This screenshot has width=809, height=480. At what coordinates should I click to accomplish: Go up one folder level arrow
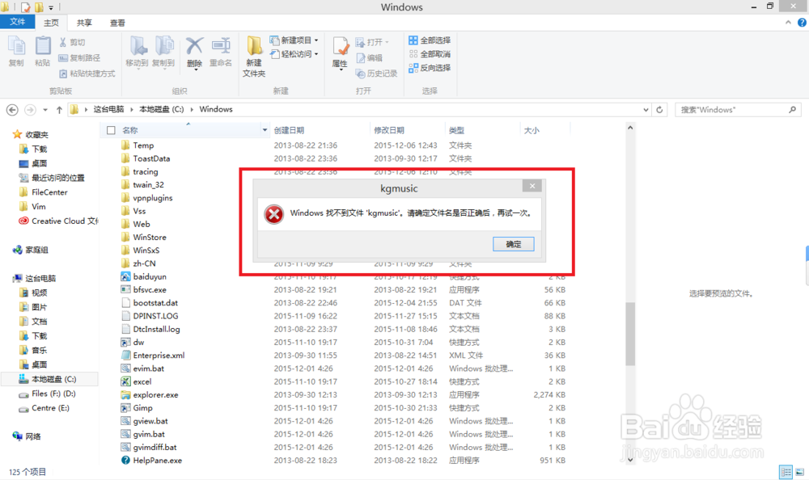(59, 110)
